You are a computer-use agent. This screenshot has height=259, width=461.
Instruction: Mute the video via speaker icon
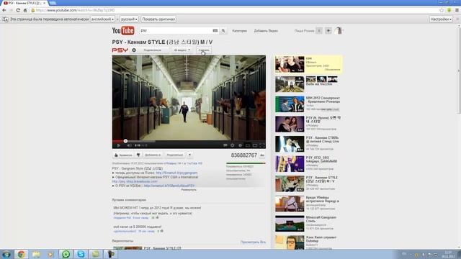point(129,145)
